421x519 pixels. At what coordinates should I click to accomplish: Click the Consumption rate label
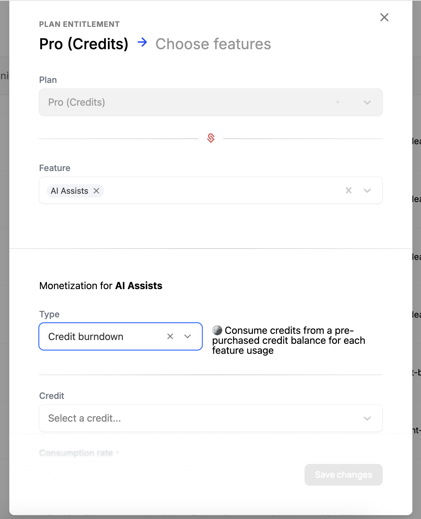76,453
